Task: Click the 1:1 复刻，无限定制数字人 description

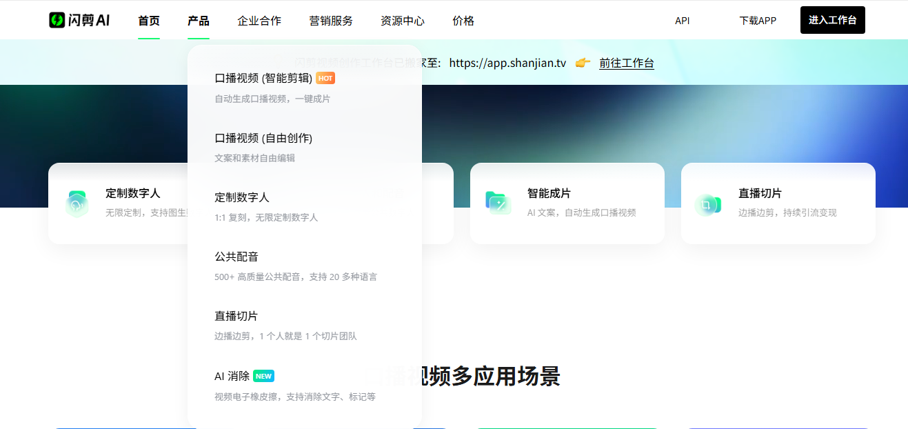Action: [266, 217]
